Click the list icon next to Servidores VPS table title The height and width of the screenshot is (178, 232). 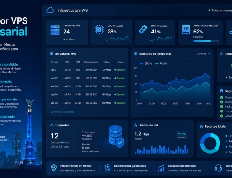click(52, 54)
